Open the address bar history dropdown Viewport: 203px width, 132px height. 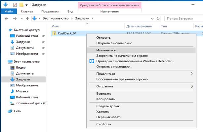pos(152,19)
